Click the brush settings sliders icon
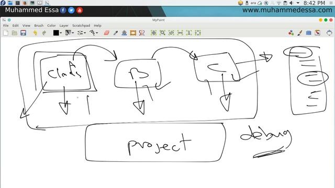The image size is (335, 188). point(80,33)
